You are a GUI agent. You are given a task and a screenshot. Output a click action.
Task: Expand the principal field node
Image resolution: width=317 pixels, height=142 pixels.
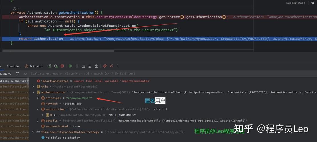[x=38, y=98]
